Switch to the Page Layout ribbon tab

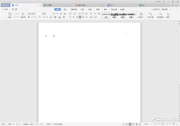point(74,9)
